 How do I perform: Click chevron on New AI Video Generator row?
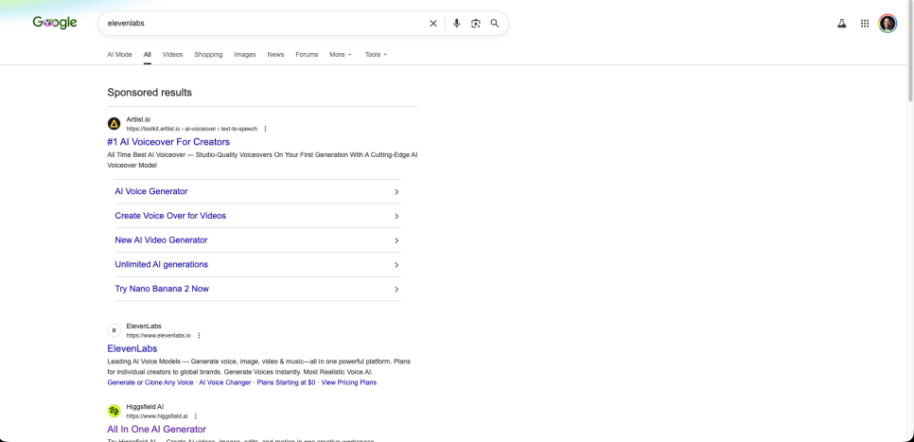pyautogui.click(x=396, y=240)
